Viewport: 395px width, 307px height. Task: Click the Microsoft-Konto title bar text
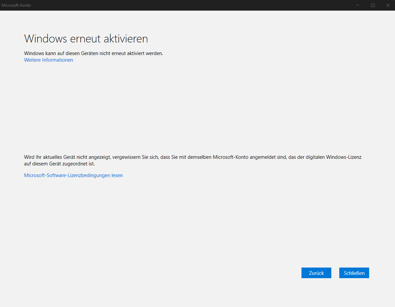(16, 5)
